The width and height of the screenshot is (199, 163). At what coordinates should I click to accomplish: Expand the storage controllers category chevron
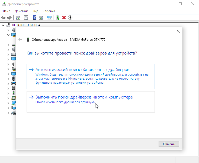(x=8, y=69)
